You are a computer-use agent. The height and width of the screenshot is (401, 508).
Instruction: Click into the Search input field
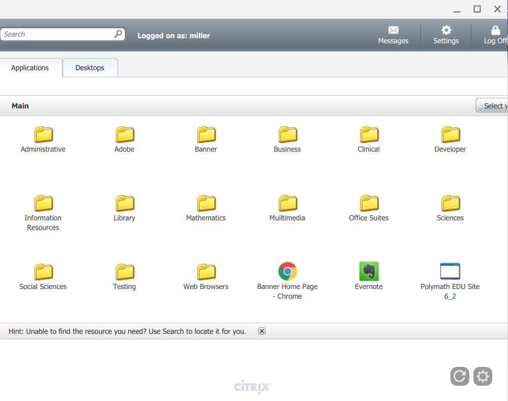(x=63, y=34)
